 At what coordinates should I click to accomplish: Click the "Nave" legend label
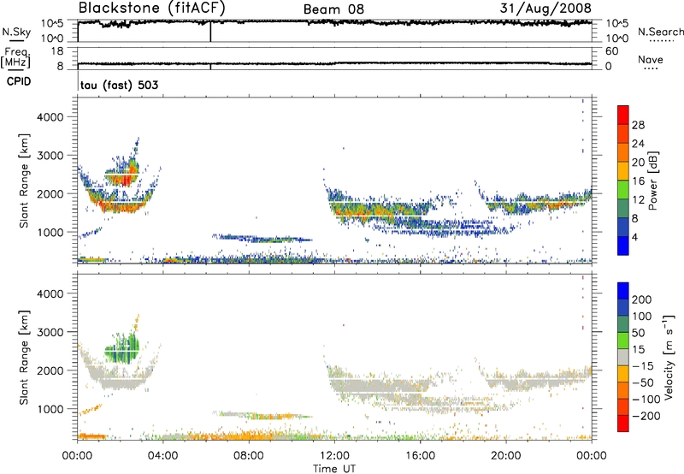651,59
